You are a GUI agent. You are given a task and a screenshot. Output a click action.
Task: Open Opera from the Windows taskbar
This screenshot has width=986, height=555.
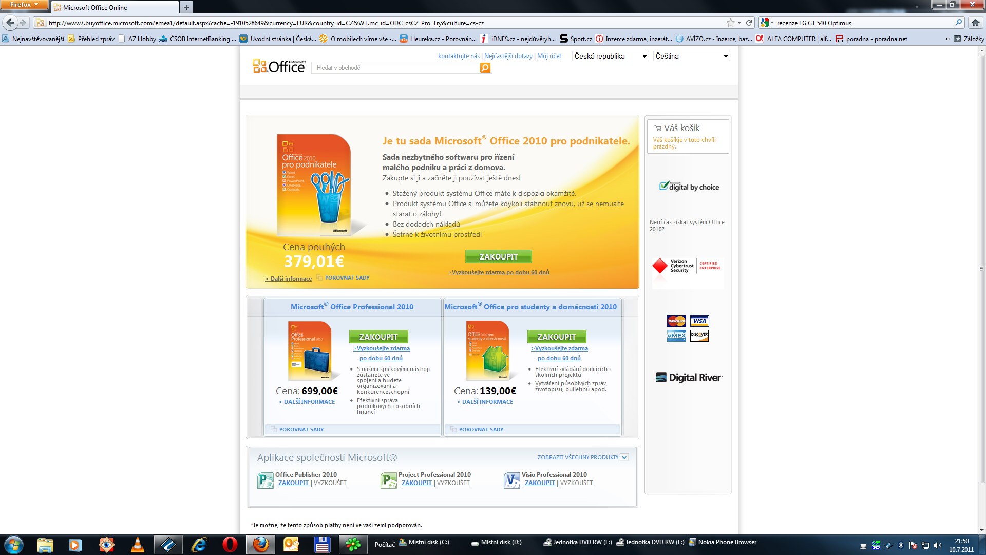tap(230, 545)
